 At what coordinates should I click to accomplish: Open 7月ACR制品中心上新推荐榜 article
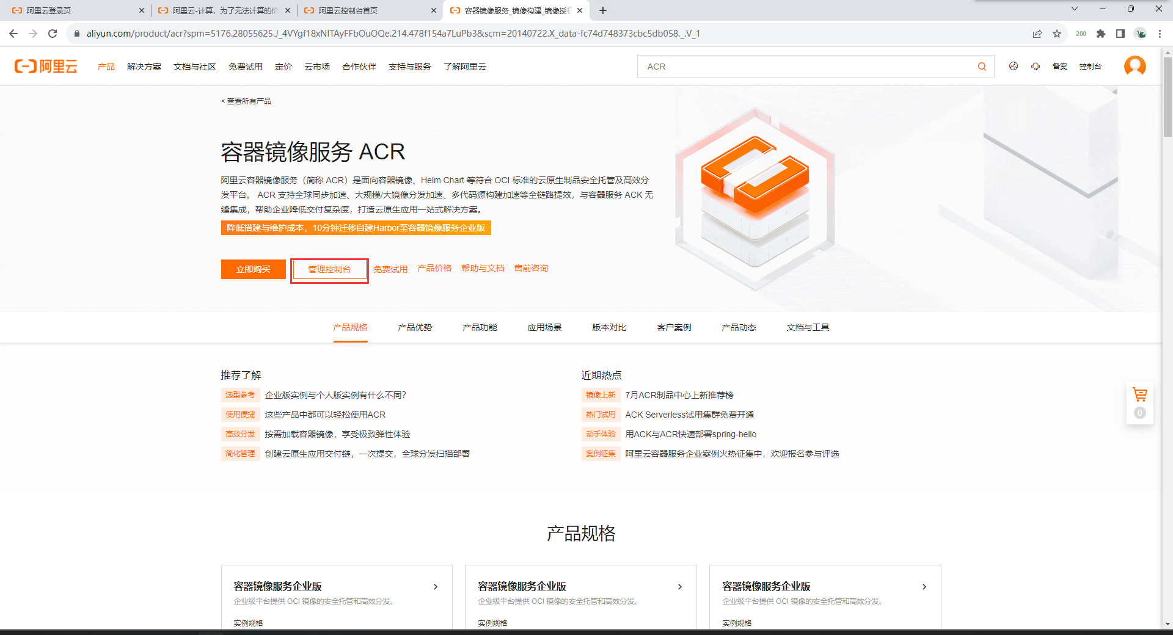679,395
